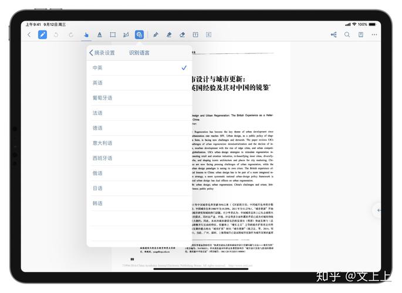Tap the Wi-Fi indicator in status bar
The image size is (402, 293).
click(354, 24)
